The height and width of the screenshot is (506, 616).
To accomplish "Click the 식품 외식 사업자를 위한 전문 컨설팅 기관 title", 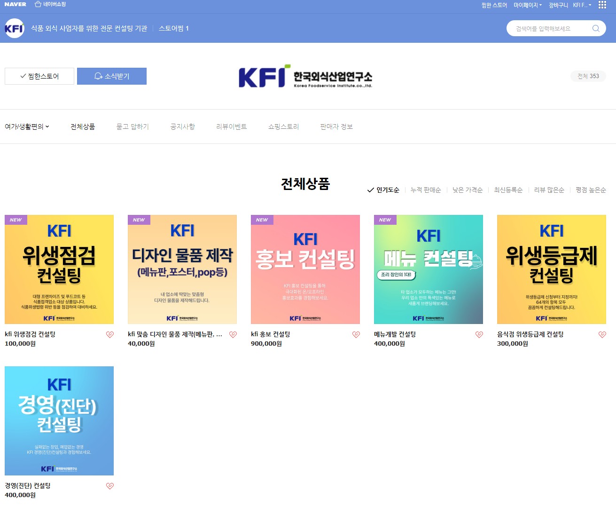I will [x=89, y=28].
